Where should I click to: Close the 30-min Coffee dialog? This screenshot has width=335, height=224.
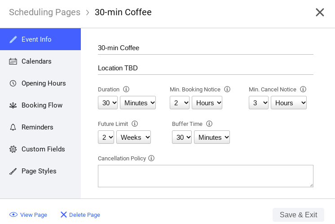tap(320, 12)
